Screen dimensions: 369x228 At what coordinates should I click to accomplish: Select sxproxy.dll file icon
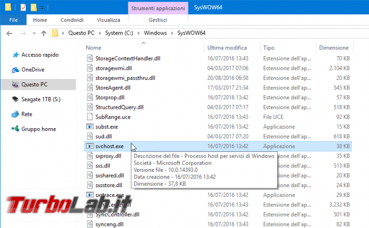coord(90,156)
